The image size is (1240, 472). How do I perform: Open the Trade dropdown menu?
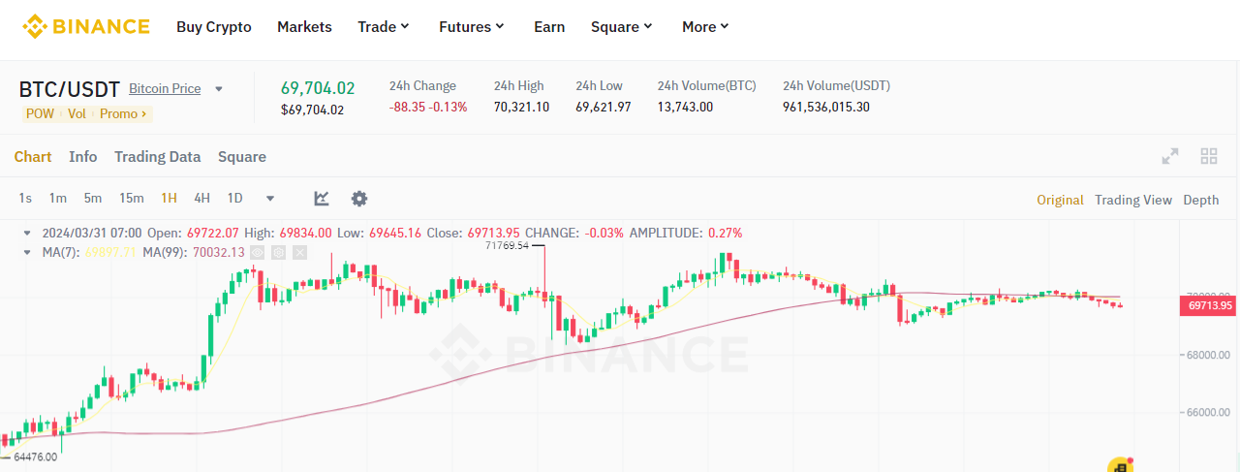(384, 27)
